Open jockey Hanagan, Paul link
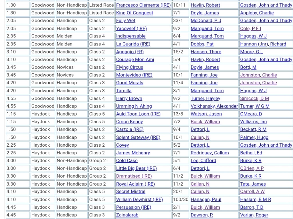The image size is (293, 219). [206, 200]
